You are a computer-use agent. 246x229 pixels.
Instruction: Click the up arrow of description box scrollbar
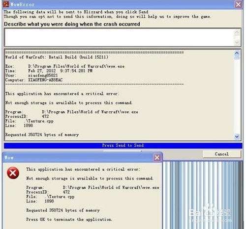[x=237, y=32]
